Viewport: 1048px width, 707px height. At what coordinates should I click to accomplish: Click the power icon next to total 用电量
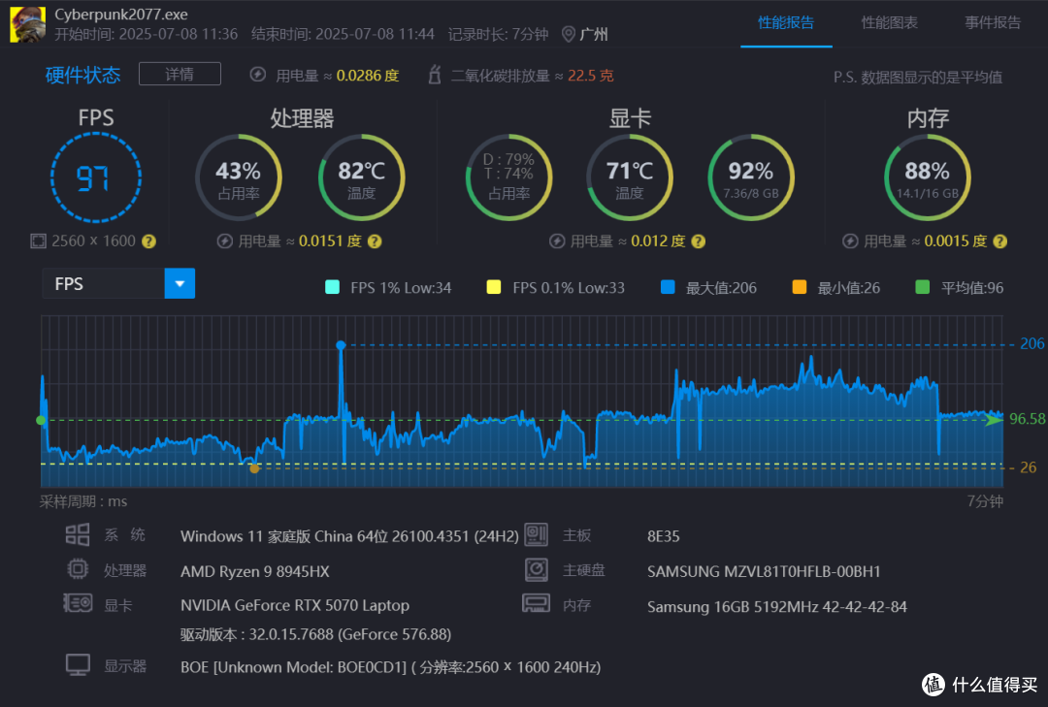coord(258,74)
